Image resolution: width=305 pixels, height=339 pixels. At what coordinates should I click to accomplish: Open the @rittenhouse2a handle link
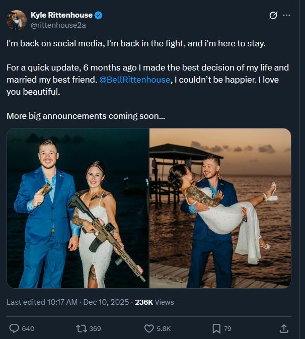click(58, 25)
